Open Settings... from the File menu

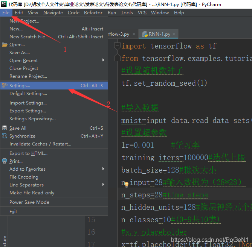(x=54, y=85)
